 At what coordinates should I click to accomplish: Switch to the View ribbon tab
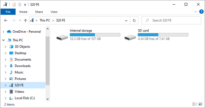[x=54, y=12]
